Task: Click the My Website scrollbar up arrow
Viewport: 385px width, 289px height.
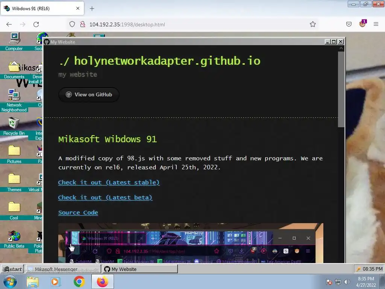Action: tap(341, 49)
